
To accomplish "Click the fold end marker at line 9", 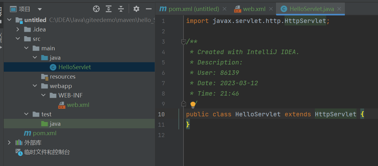I will point(183,104).
